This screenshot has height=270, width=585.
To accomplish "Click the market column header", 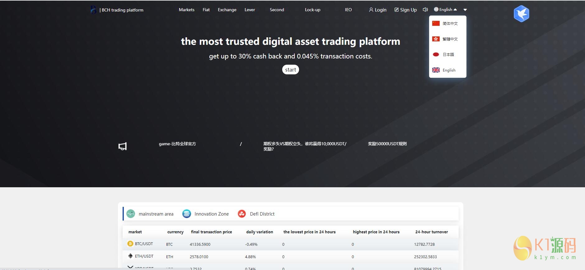I will click(x=135, y=232).
